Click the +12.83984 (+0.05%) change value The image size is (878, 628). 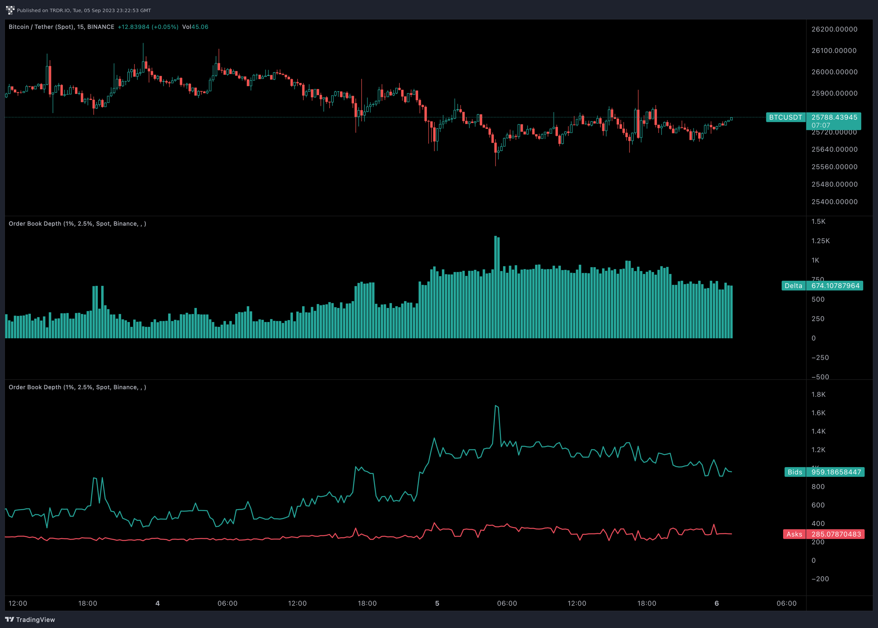148,27
